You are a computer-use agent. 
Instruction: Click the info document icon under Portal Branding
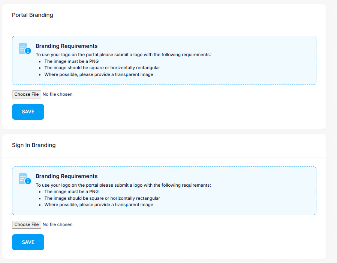(x=25, y=49)
